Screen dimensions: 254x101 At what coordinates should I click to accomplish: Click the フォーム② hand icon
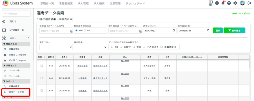tap(5, 76)
